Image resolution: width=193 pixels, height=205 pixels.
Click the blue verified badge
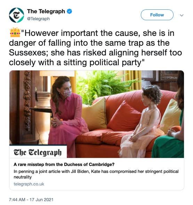coord(70,12)
